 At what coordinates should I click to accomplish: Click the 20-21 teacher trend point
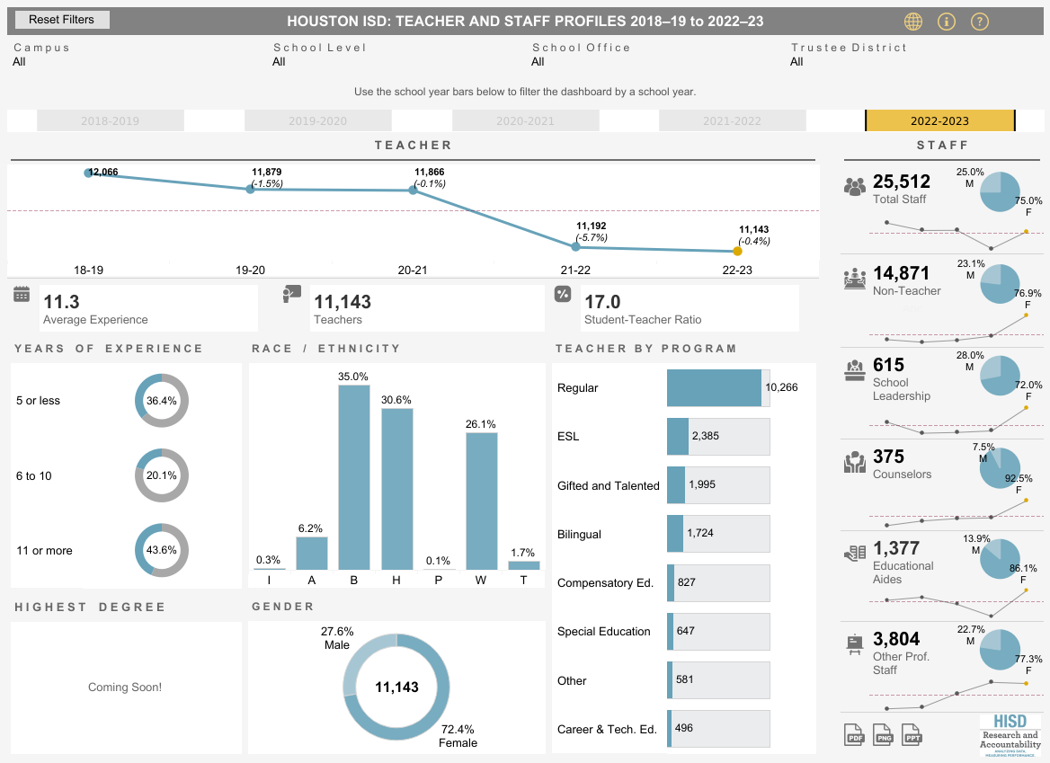click(x=414, y=191)
